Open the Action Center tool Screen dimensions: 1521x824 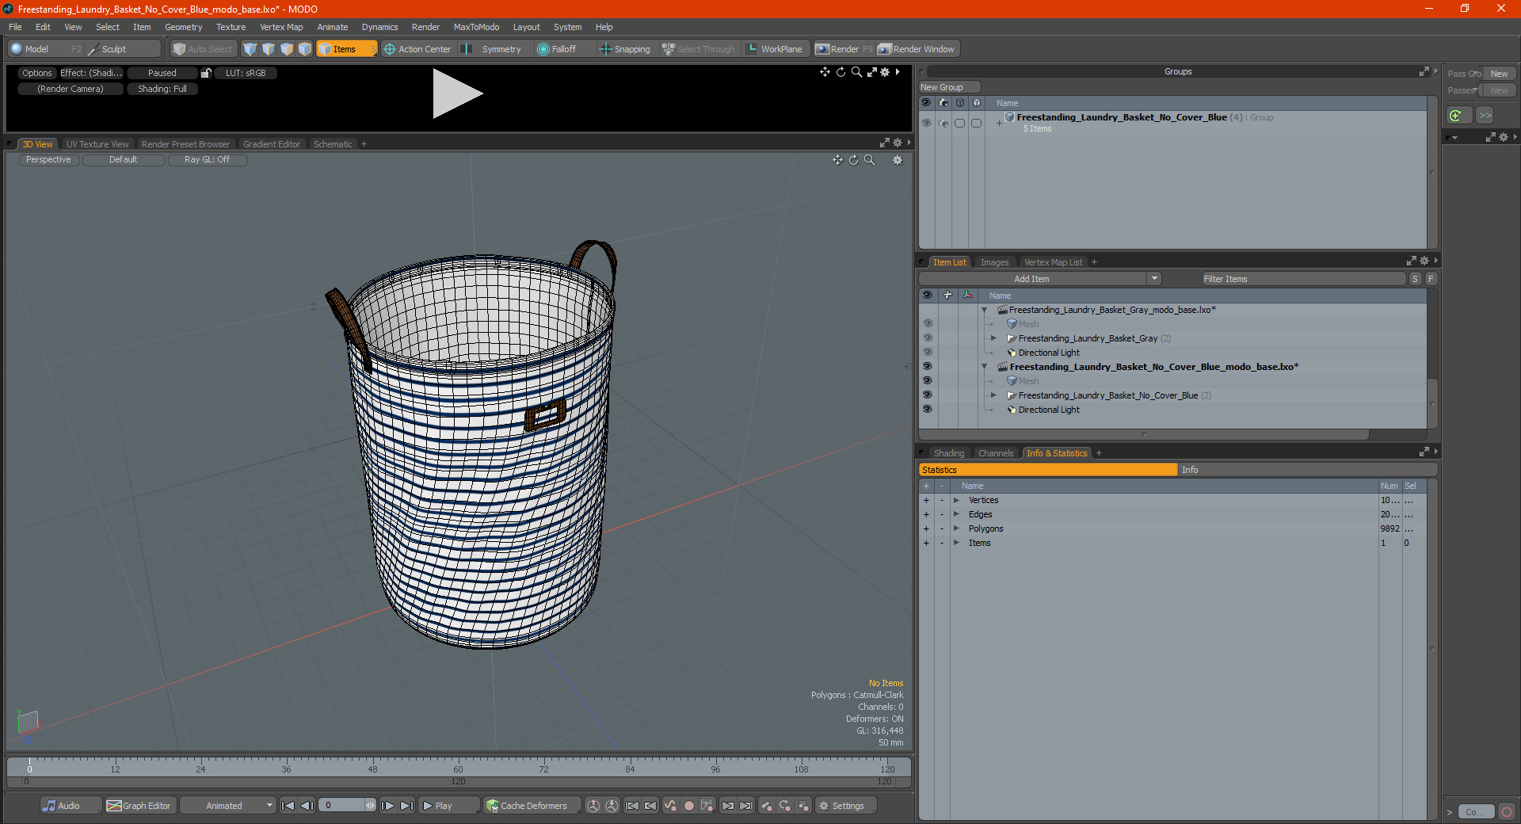click(x=417, y=49)
